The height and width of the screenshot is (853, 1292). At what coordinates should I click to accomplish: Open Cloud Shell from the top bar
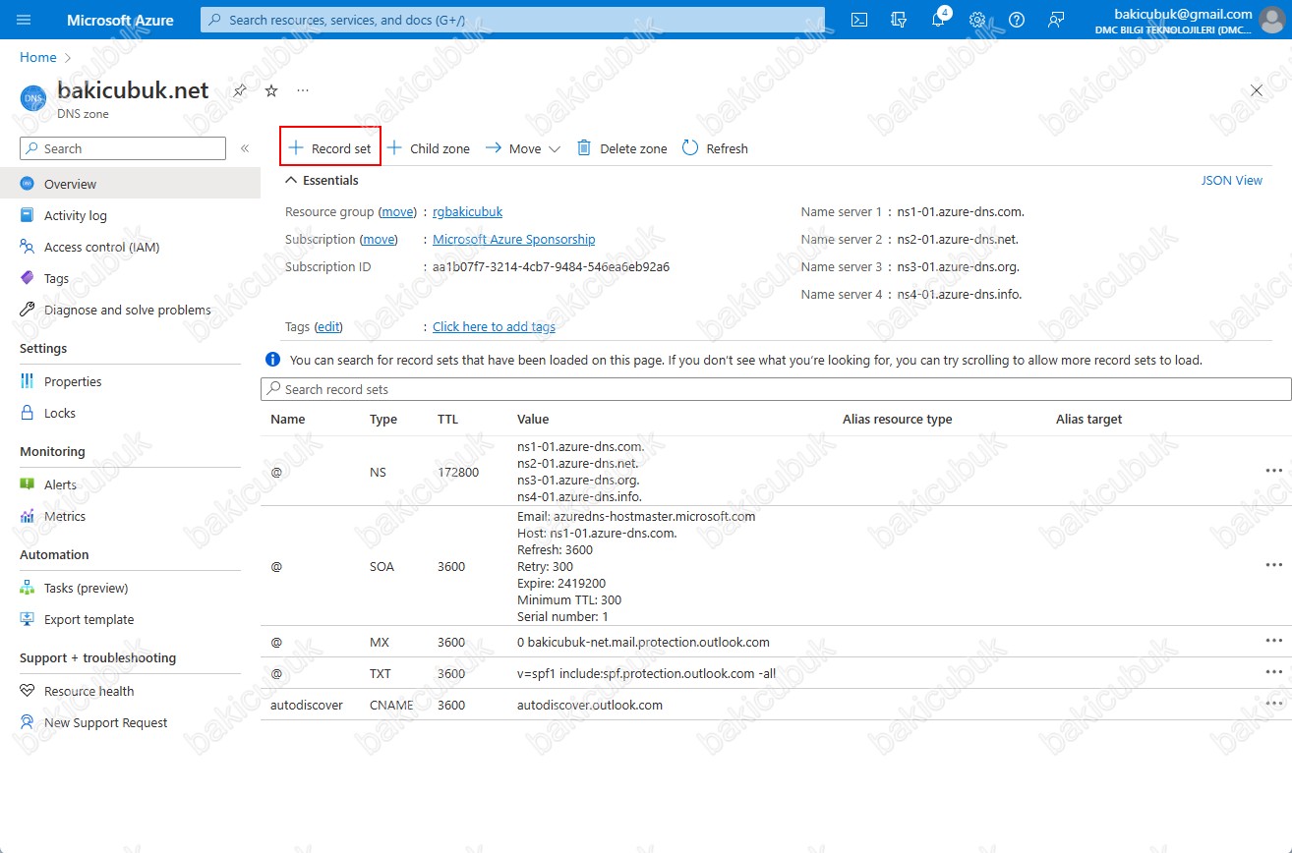click(859, 20)
